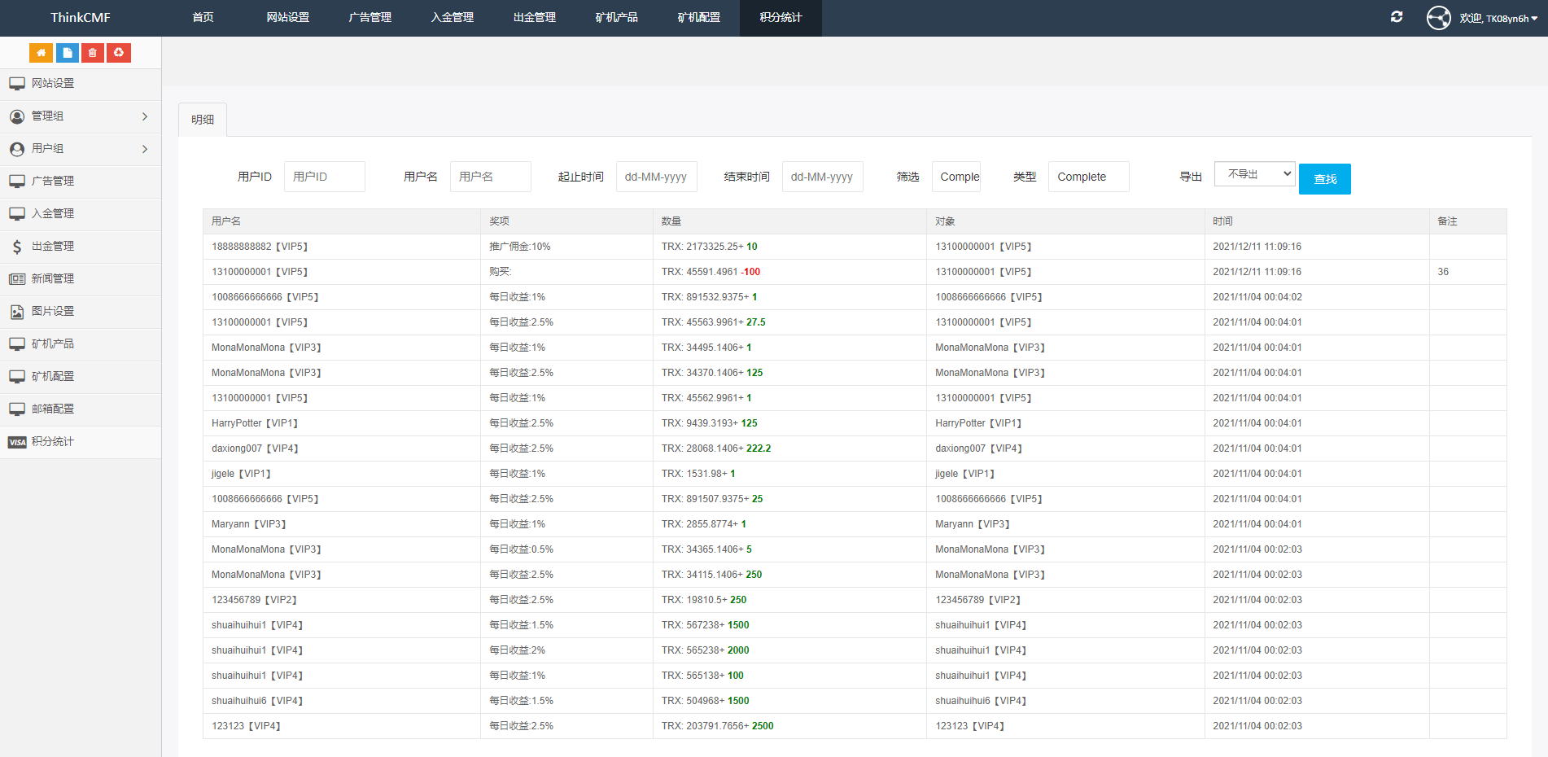The height and width of the screenshot is (757, 1548).
Task: Open the 不导出 export dropdown
Action: [x=1254, y=174]
